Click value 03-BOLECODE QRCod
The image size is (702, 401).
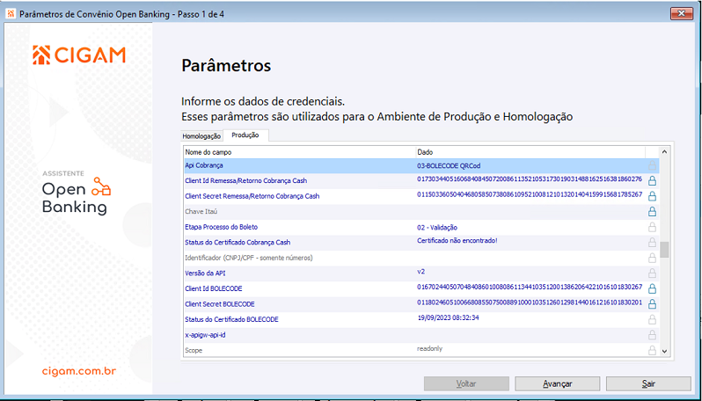click(449, 166)
